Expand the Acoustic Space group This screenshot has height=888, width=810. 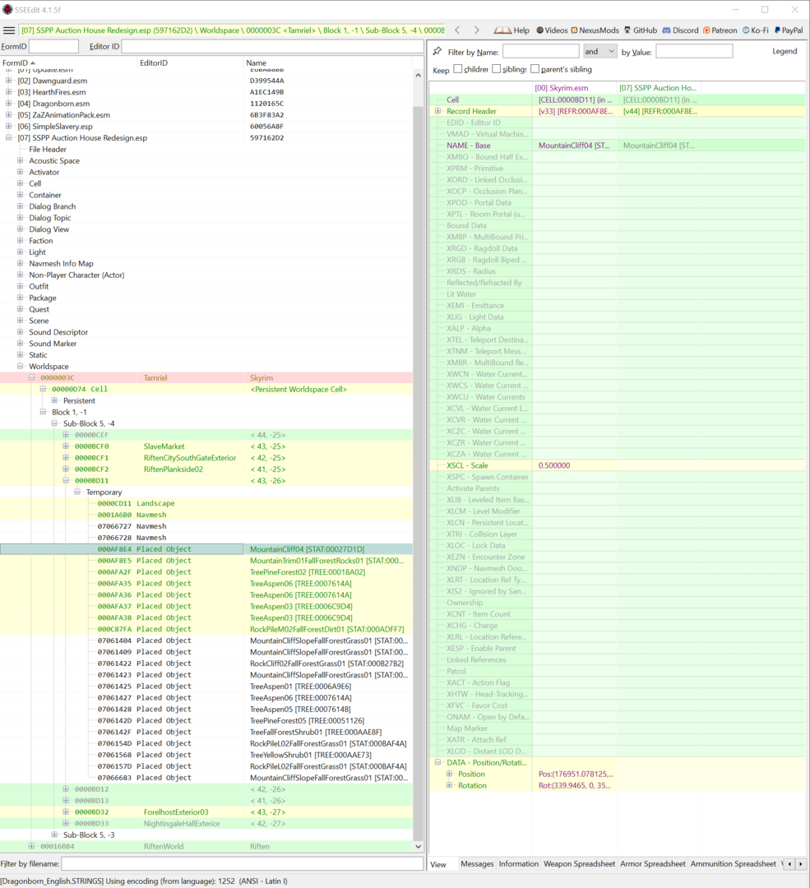pyautogui.click(x=20, y=160)
